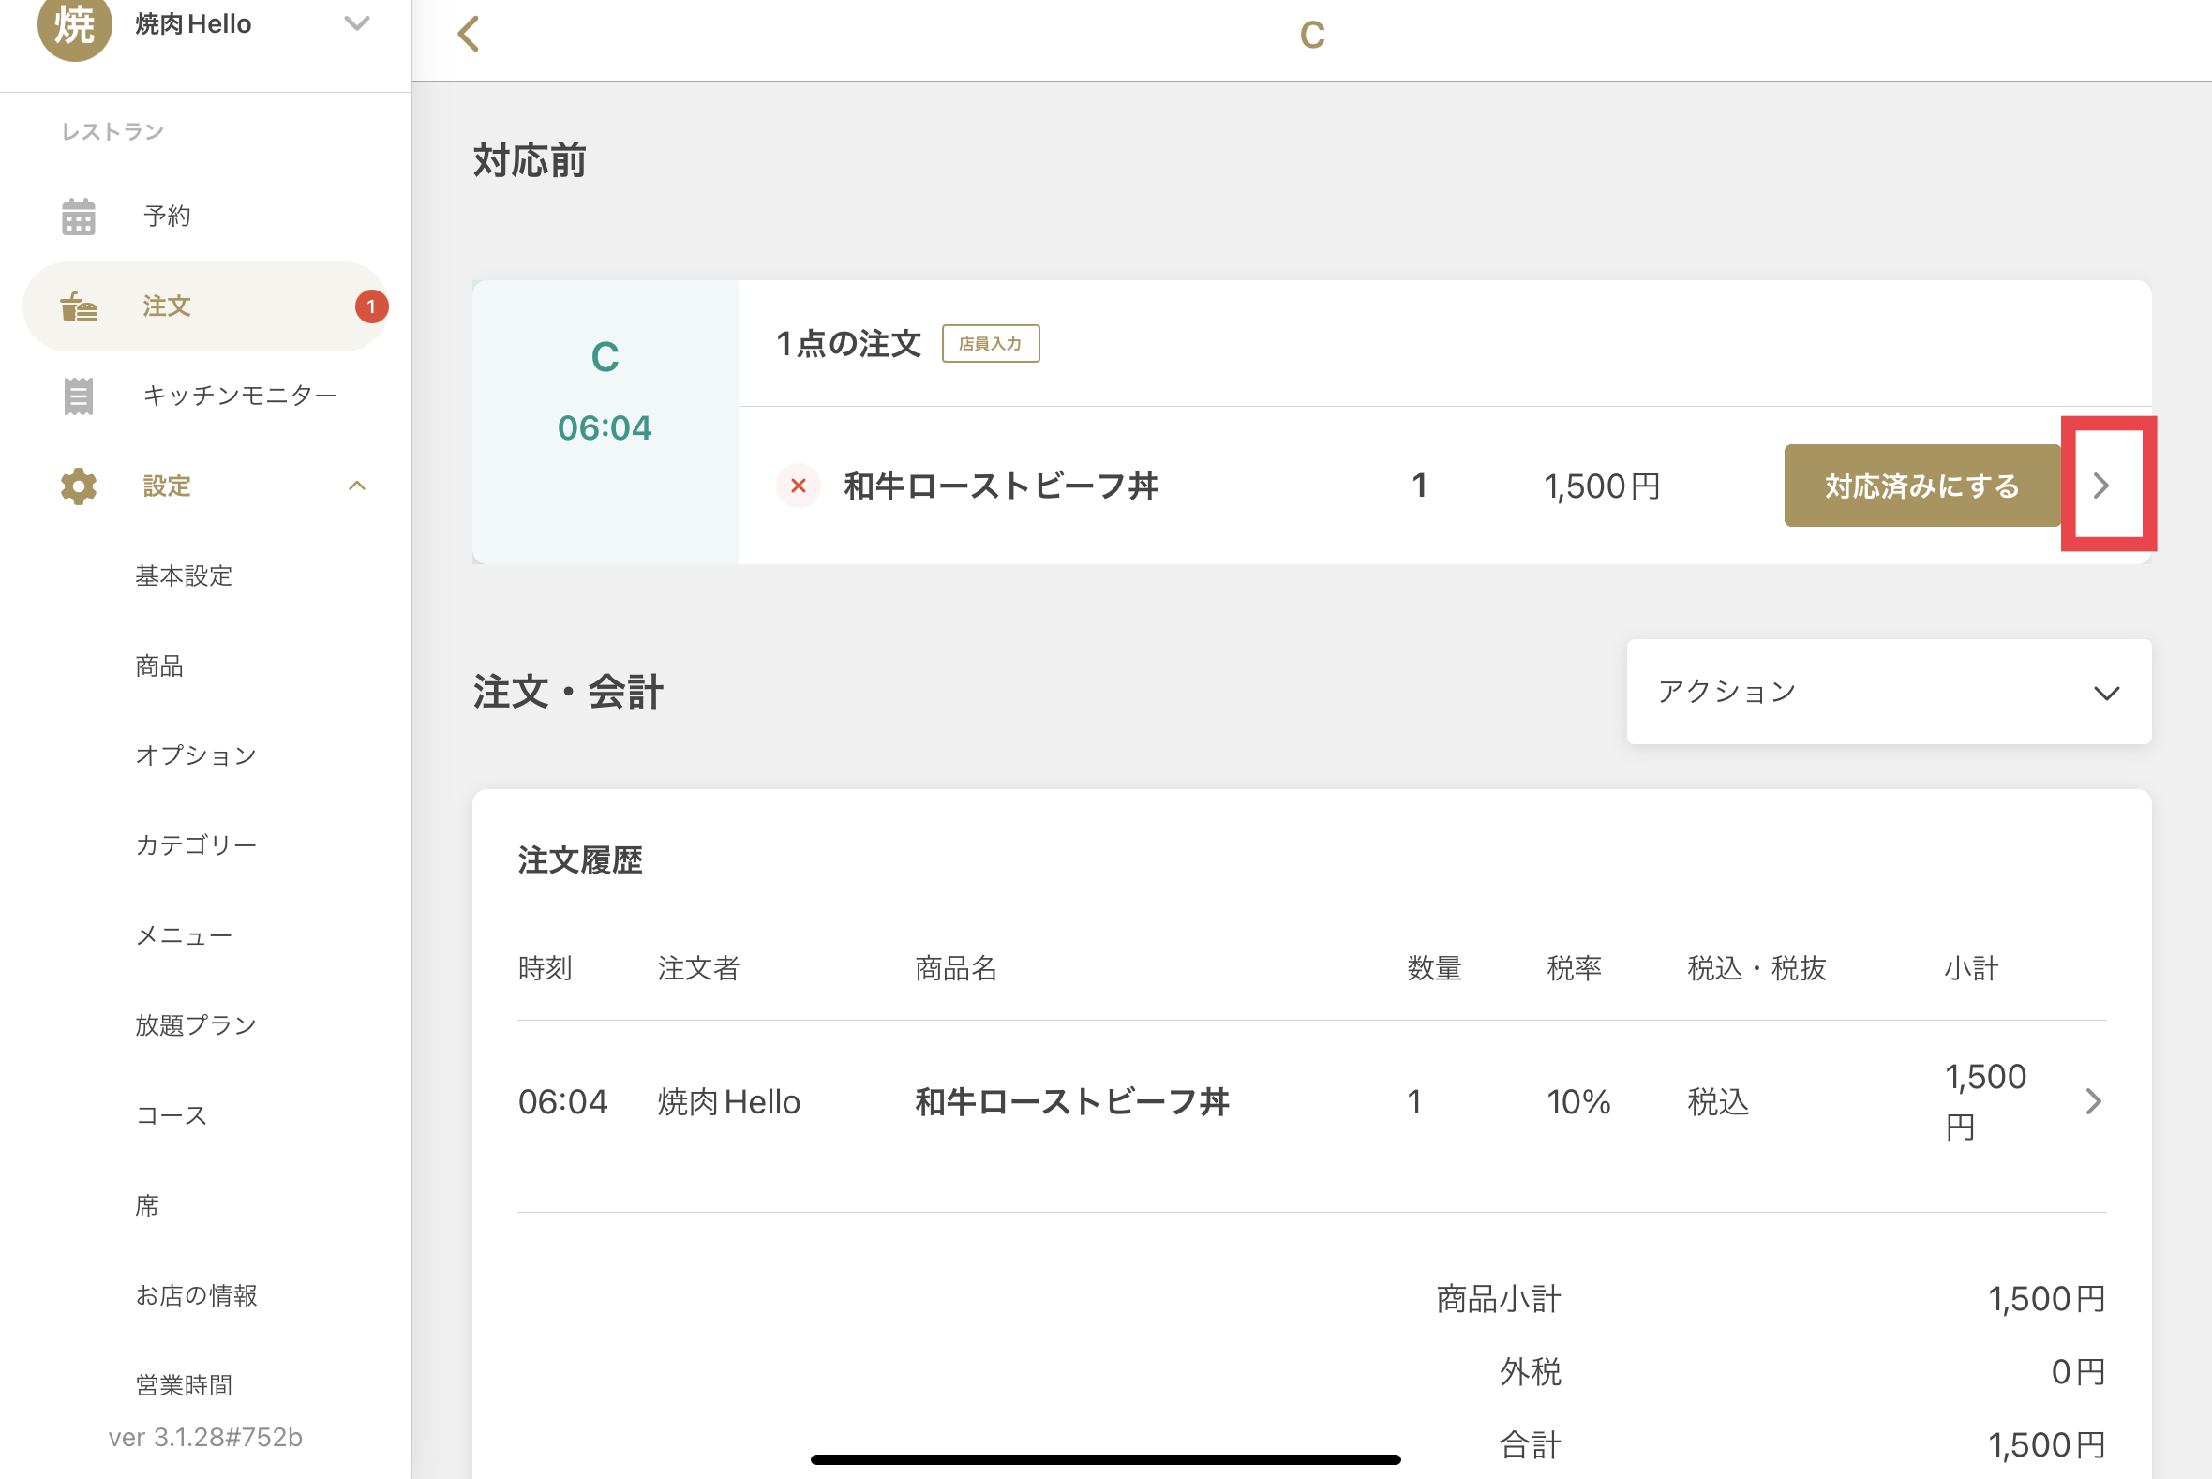Click the food order icon beside 注文
Viewport: 2212px width, 1479px height.
tap(79, 307)
